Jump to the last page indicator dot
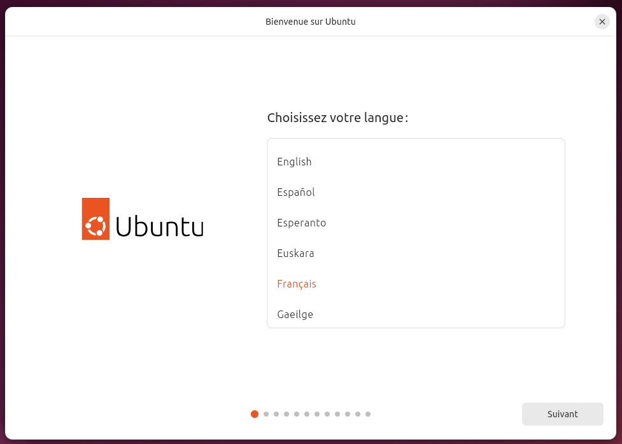Viewport: 622px width, 444px height. [368, 414]
